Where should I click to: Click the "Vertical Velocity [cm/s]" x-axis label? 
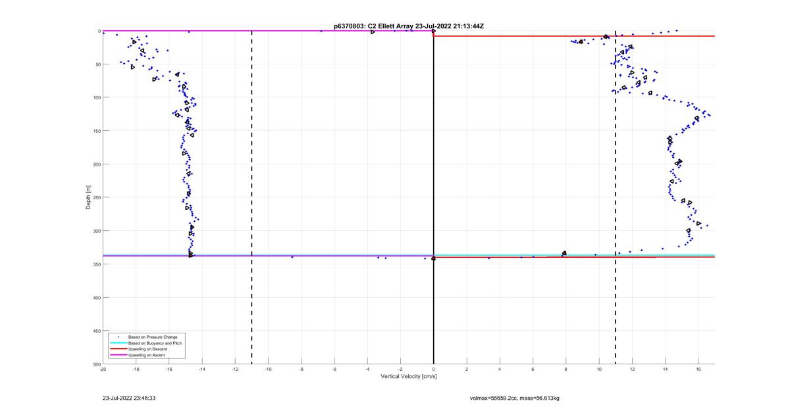click(408, 377)
